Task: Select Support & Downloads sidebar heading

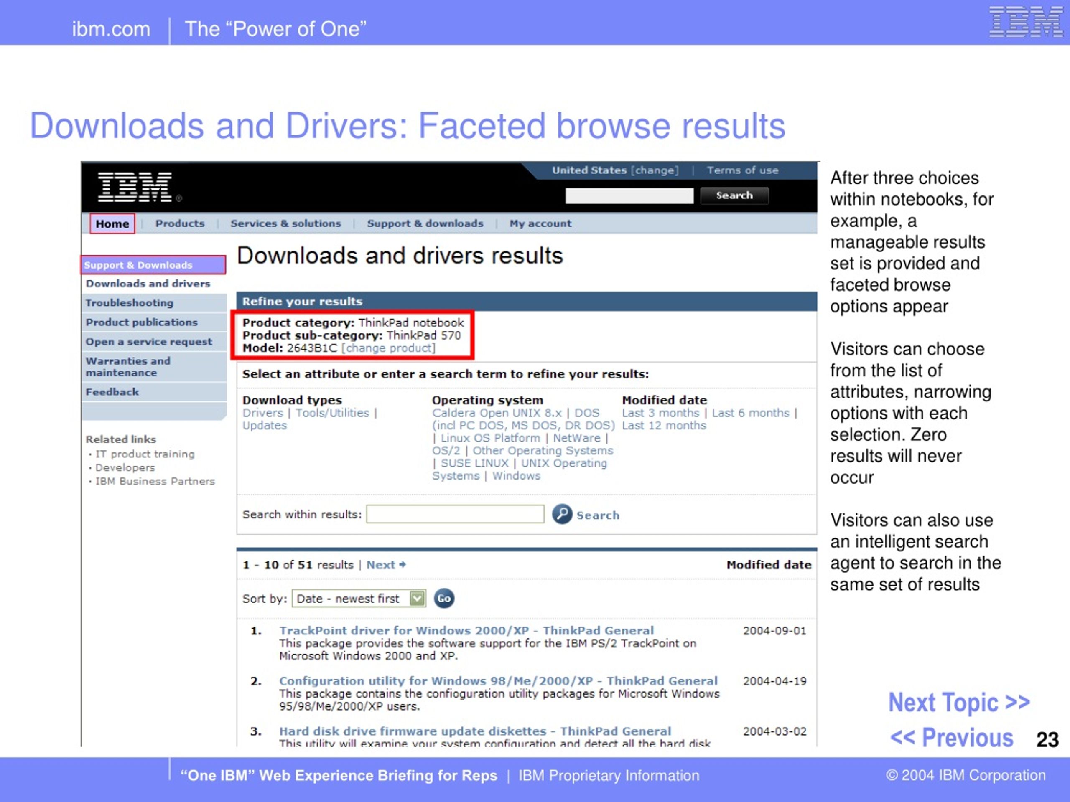Action: tap(153, 265)
